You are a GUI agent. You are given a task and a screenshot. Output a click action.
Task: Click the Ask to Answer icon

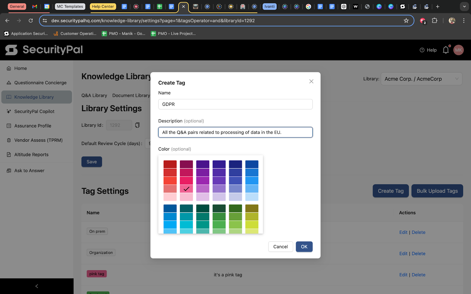coord(9,171)
